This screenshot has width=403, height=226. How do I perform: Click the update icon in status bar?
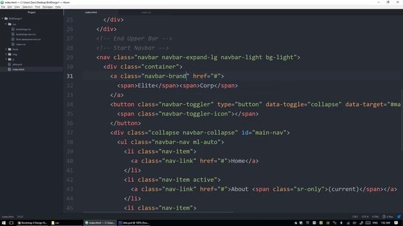coord(399,217)
